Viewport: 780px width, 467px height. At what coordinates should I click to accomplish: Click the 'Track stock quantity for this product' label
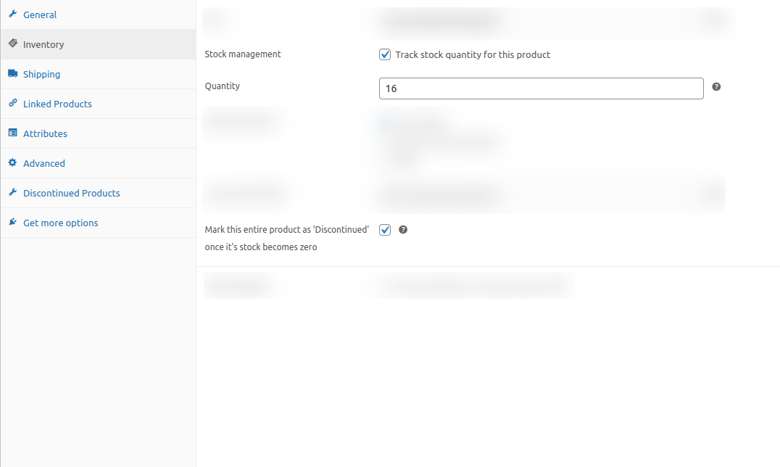473,54
